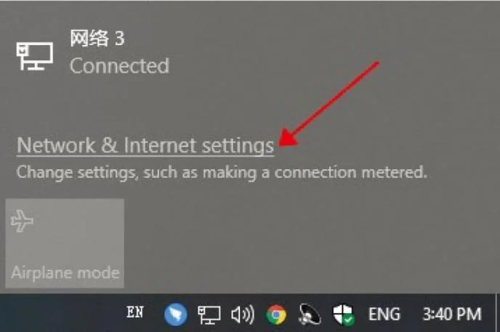500x332 pixels.
Task: Click the green check on shield icon
Action: coord(349,320)
